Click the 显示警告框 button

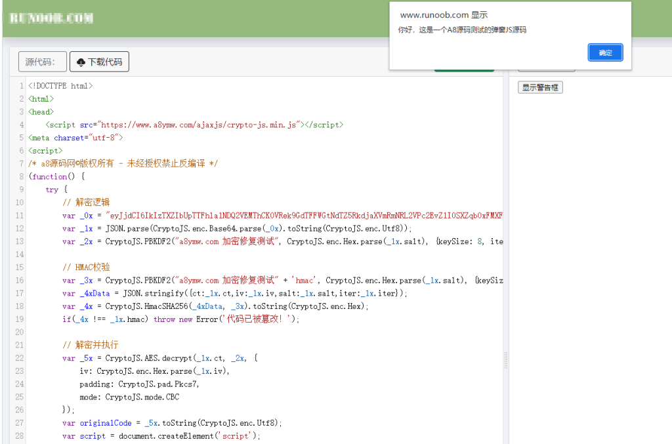point(539,86)
